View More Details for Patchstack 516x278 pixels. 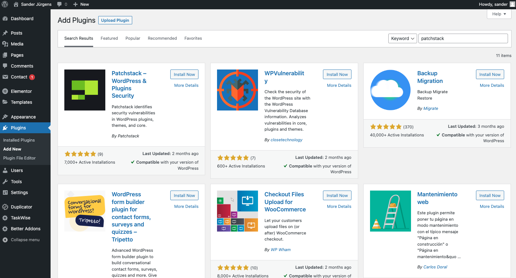[x=186, y=86]
